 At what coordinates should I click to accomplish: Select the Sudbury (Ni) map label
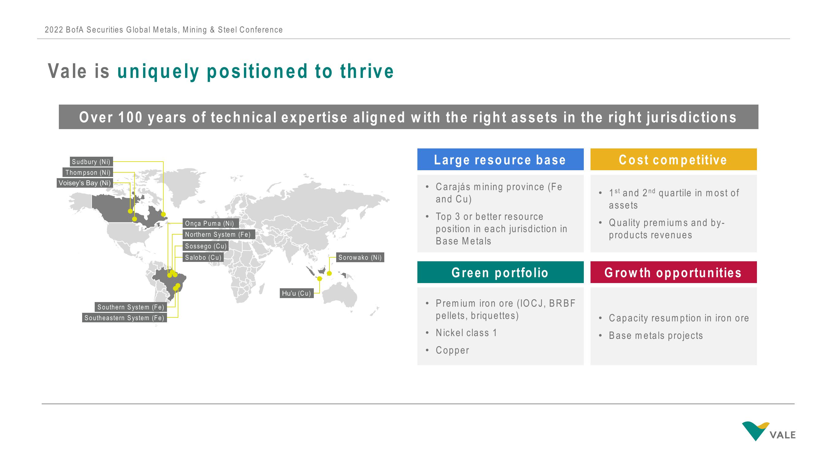[91, 162]
